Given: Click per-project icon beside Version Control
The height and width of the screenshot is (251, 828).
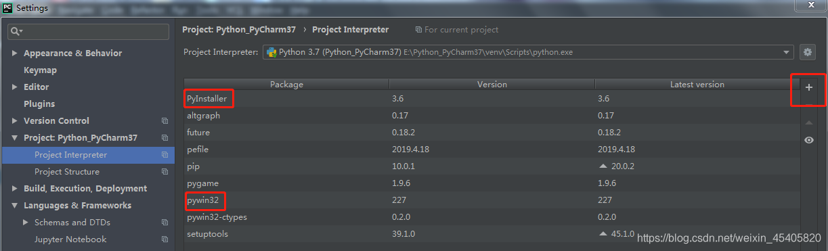Looking at the screenshot, I should [165, 121].
